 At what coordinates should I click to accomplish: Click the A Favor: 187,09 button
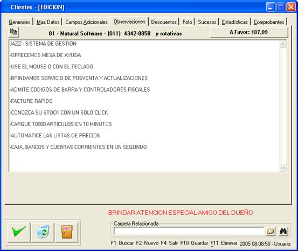(x=249, y=32)
